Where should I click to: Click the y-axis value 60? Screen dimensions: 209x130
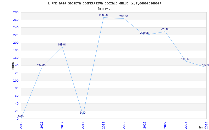pos(16,96)
